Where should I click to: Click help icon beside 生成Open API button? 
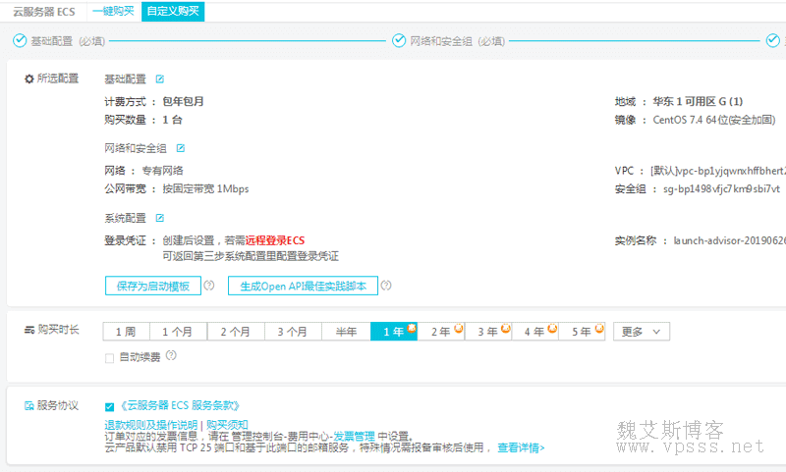[x=386, y=286]
